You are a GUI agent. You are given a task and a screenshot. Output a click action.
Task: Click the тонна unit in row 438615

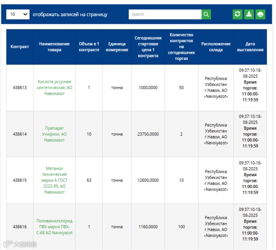click(x=117, y=181)
